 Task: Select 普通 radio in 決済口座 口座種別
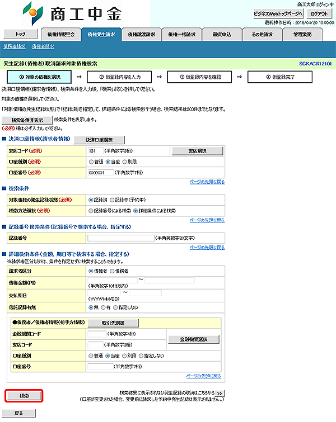pyautogui.click(x=91, y=162)
